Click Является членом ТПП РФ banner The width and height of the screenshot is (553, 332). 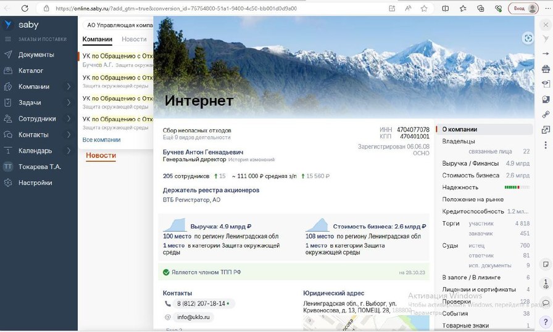[293, 272]
